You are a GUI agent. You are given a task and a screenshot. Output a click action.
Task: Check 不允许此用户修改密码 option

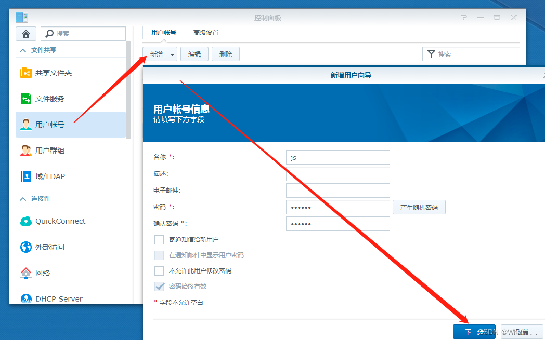coord(159,270)
